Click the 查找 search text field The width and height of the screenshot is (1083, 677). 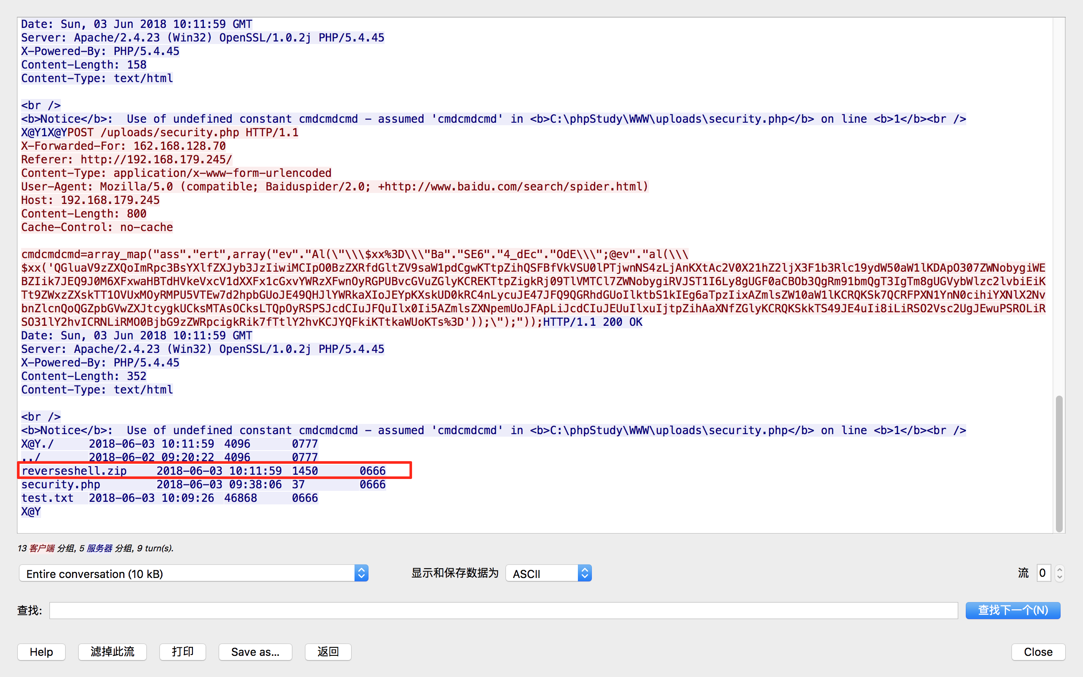tap(503, 610)
